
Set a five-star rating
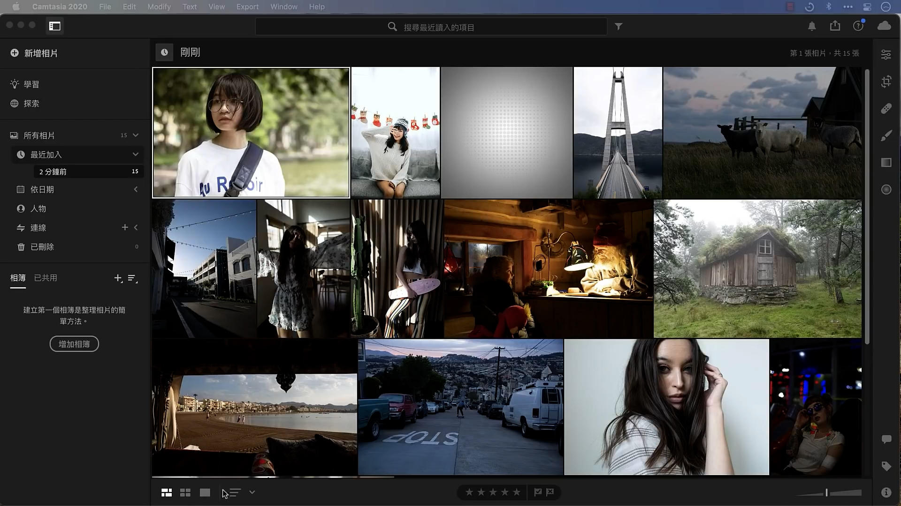click(x=516, y=492)
